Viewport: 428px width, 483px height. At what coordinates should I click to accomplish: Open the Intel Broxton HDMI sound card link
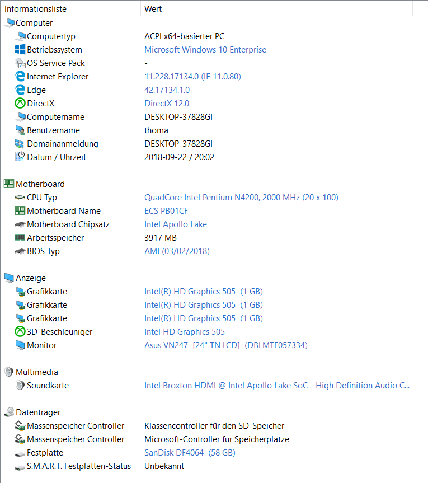pos(277,386)
